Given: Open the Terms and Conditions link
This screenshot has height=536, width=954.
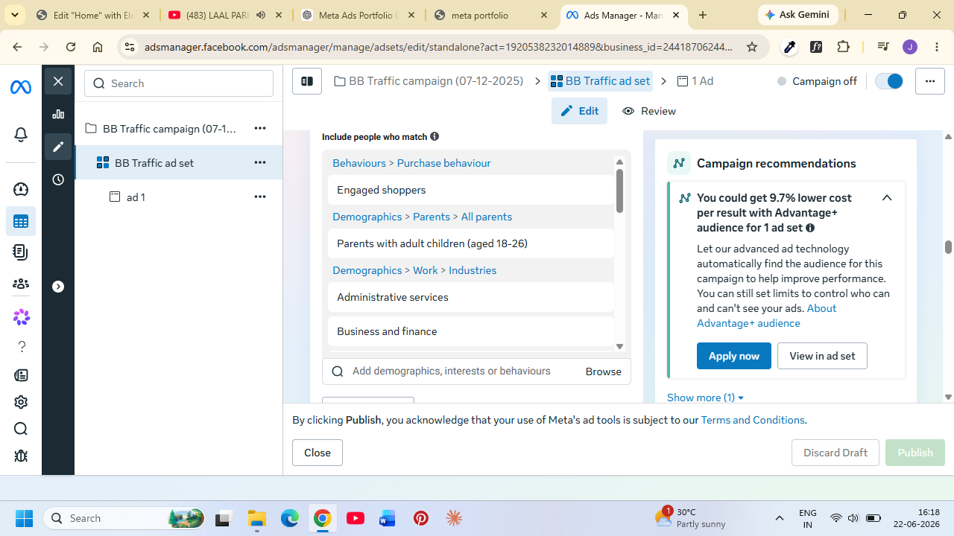Looking at the screenshot, I should click(x=753, y=420).
